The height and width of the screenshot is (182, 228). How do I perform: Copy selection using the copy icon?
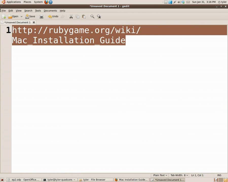[x=77, y=17]
